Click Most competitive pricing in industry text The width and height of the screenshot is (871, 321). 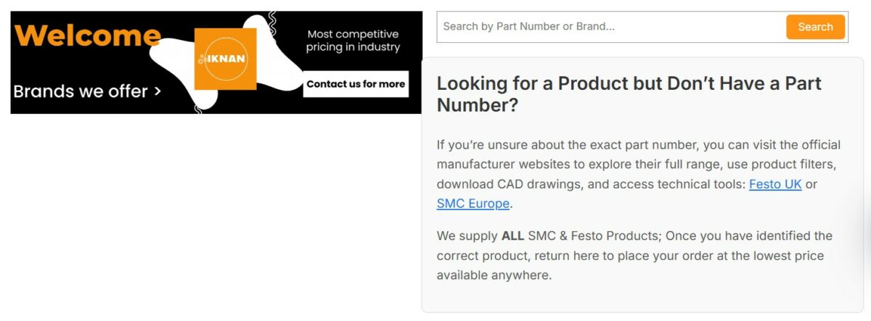(353, 41)
